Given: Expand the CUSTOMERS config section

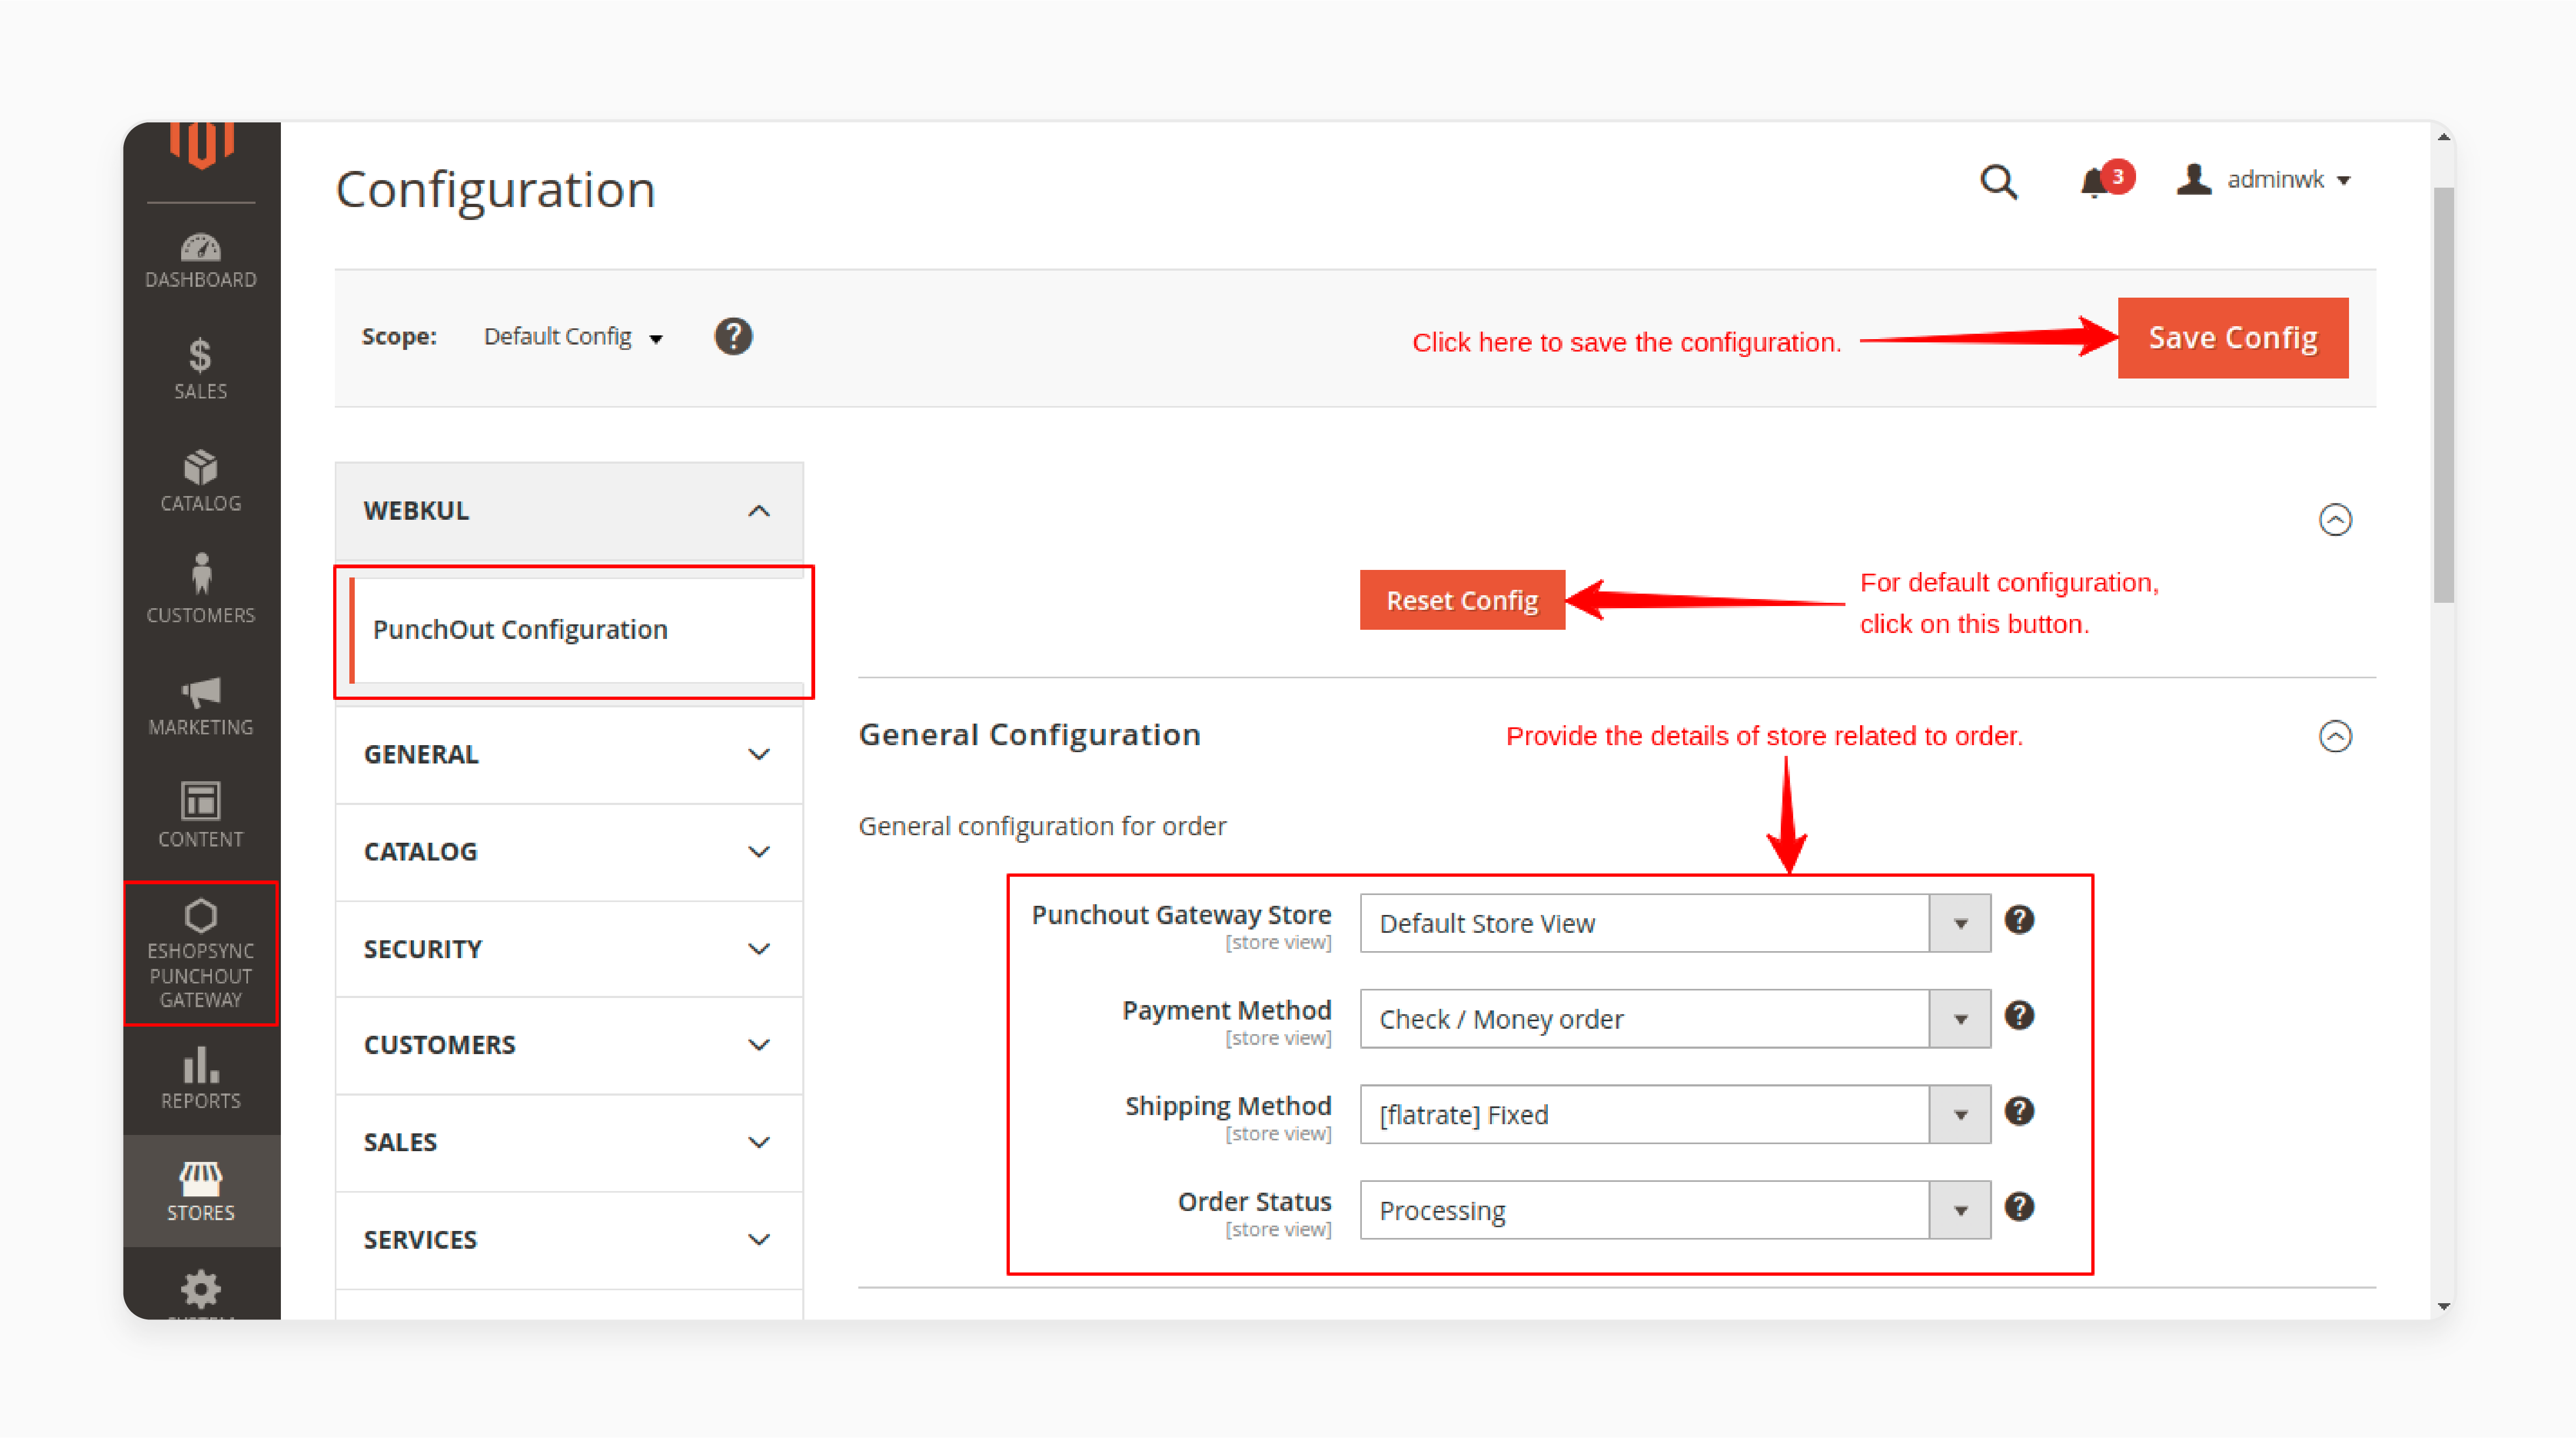Looking at the screenshot, I should click(569, 1045).
